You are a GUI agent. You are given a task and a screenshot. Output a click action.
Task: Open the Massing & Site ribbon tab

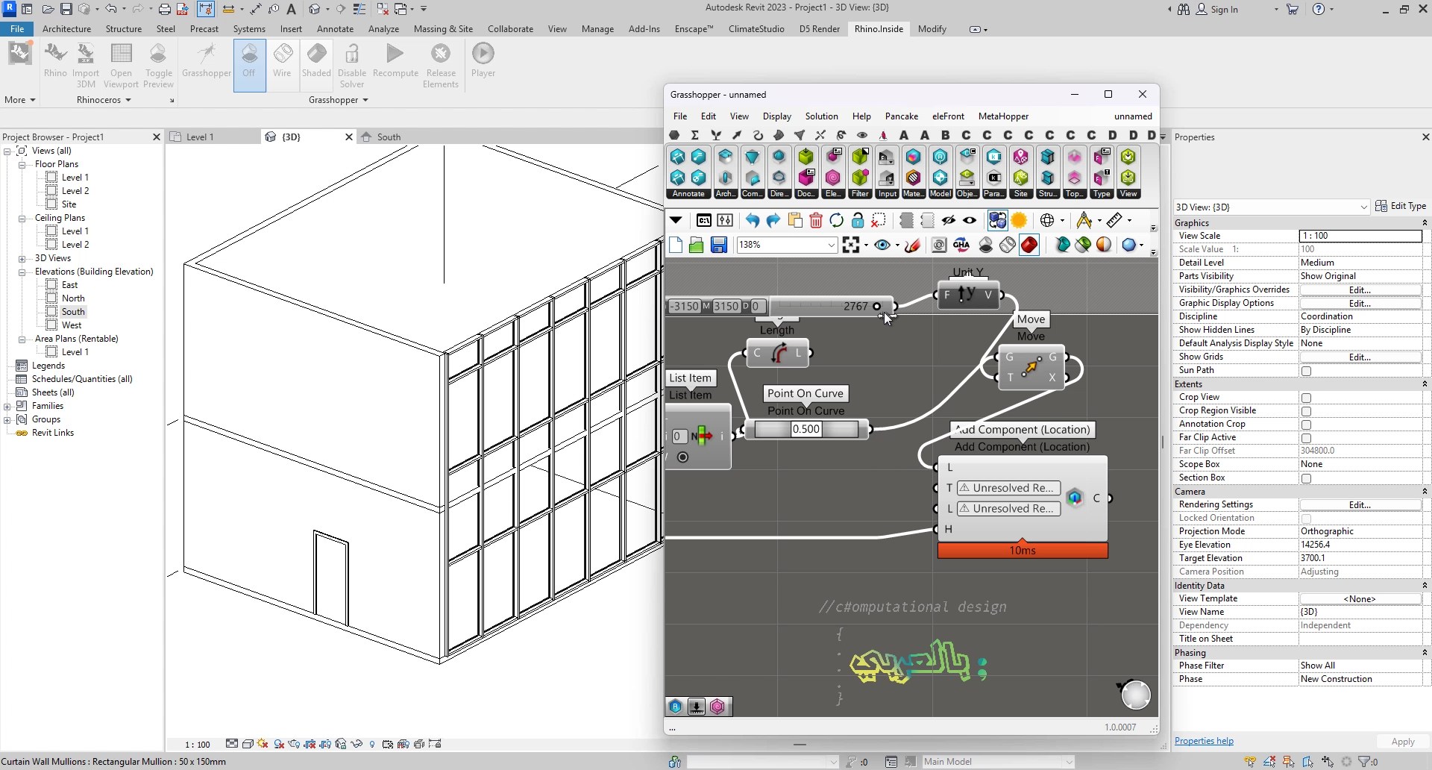(443, 29)
